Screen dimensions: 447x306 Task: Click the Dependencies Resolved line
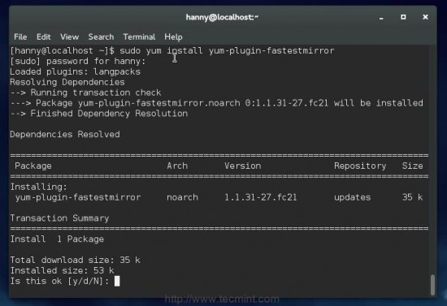(65, 135)
